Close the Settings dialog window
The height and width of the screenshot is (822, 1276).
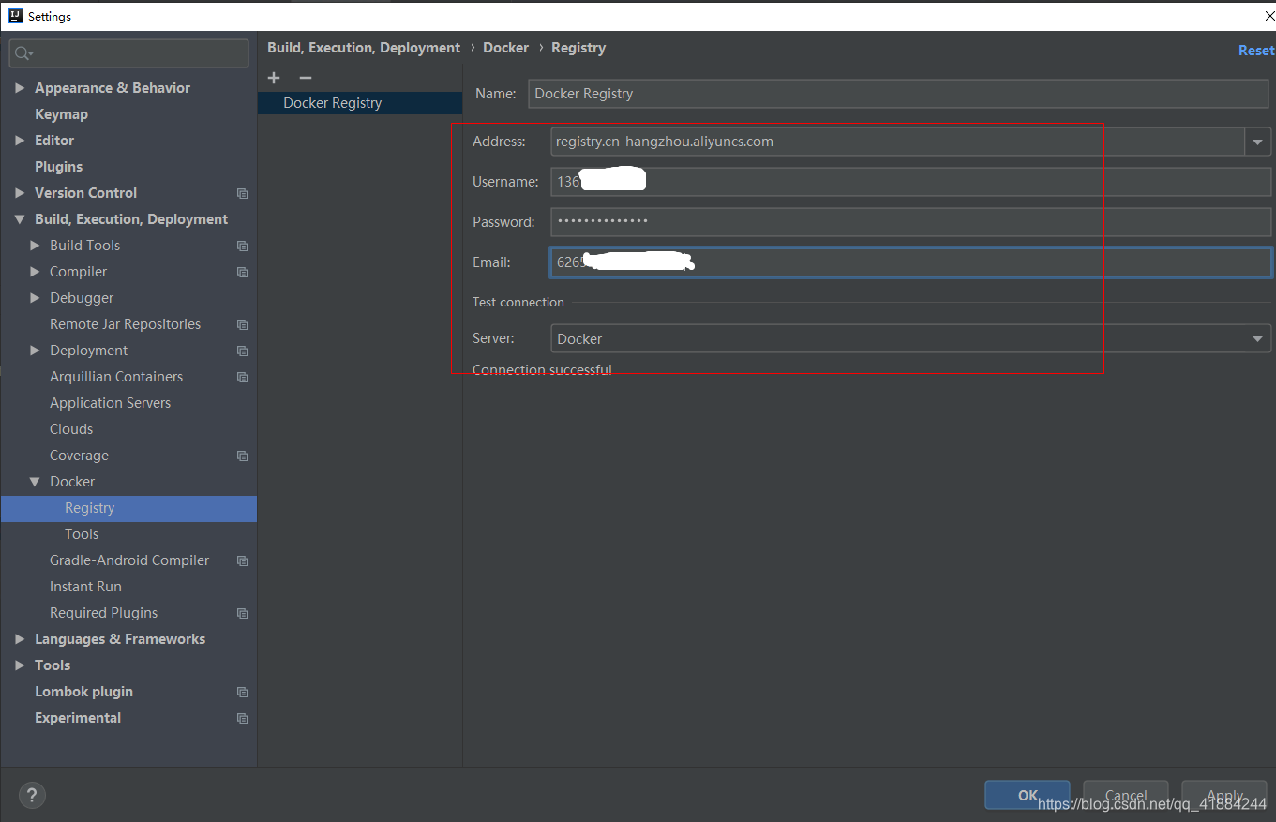click(x=1269, y=16)
